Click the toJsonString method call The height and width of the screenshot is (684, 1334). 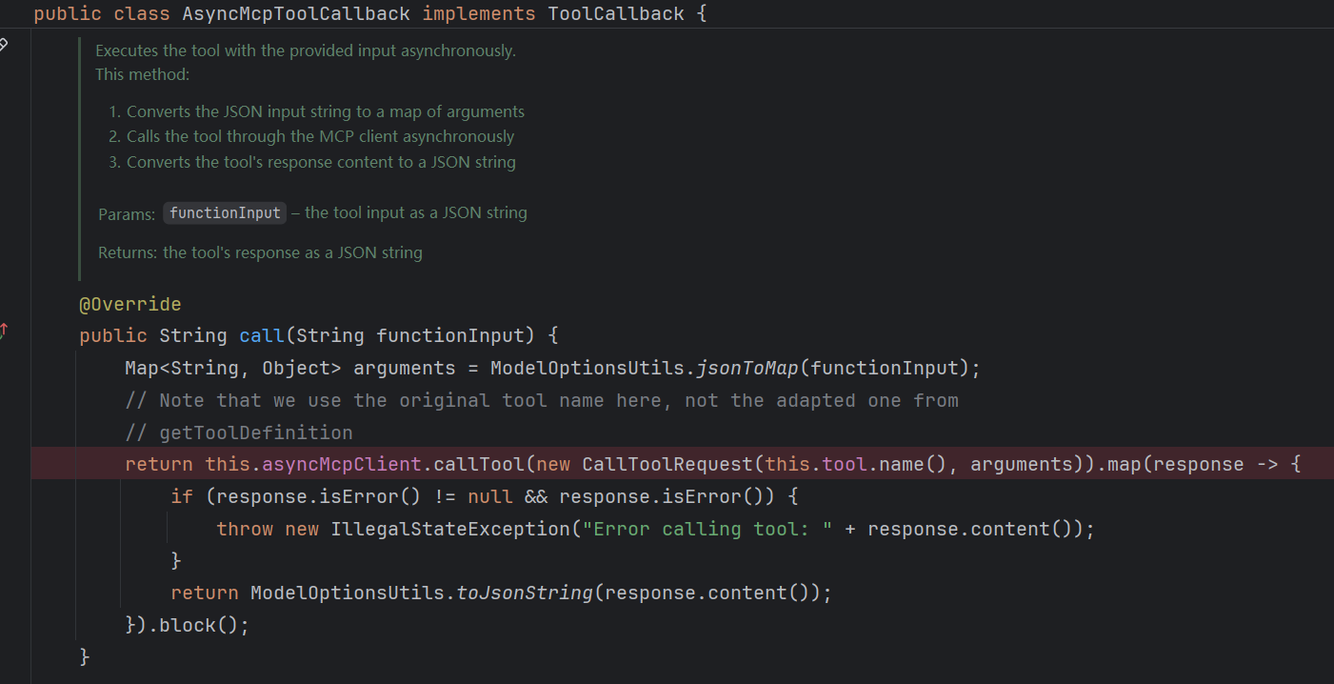525,593
